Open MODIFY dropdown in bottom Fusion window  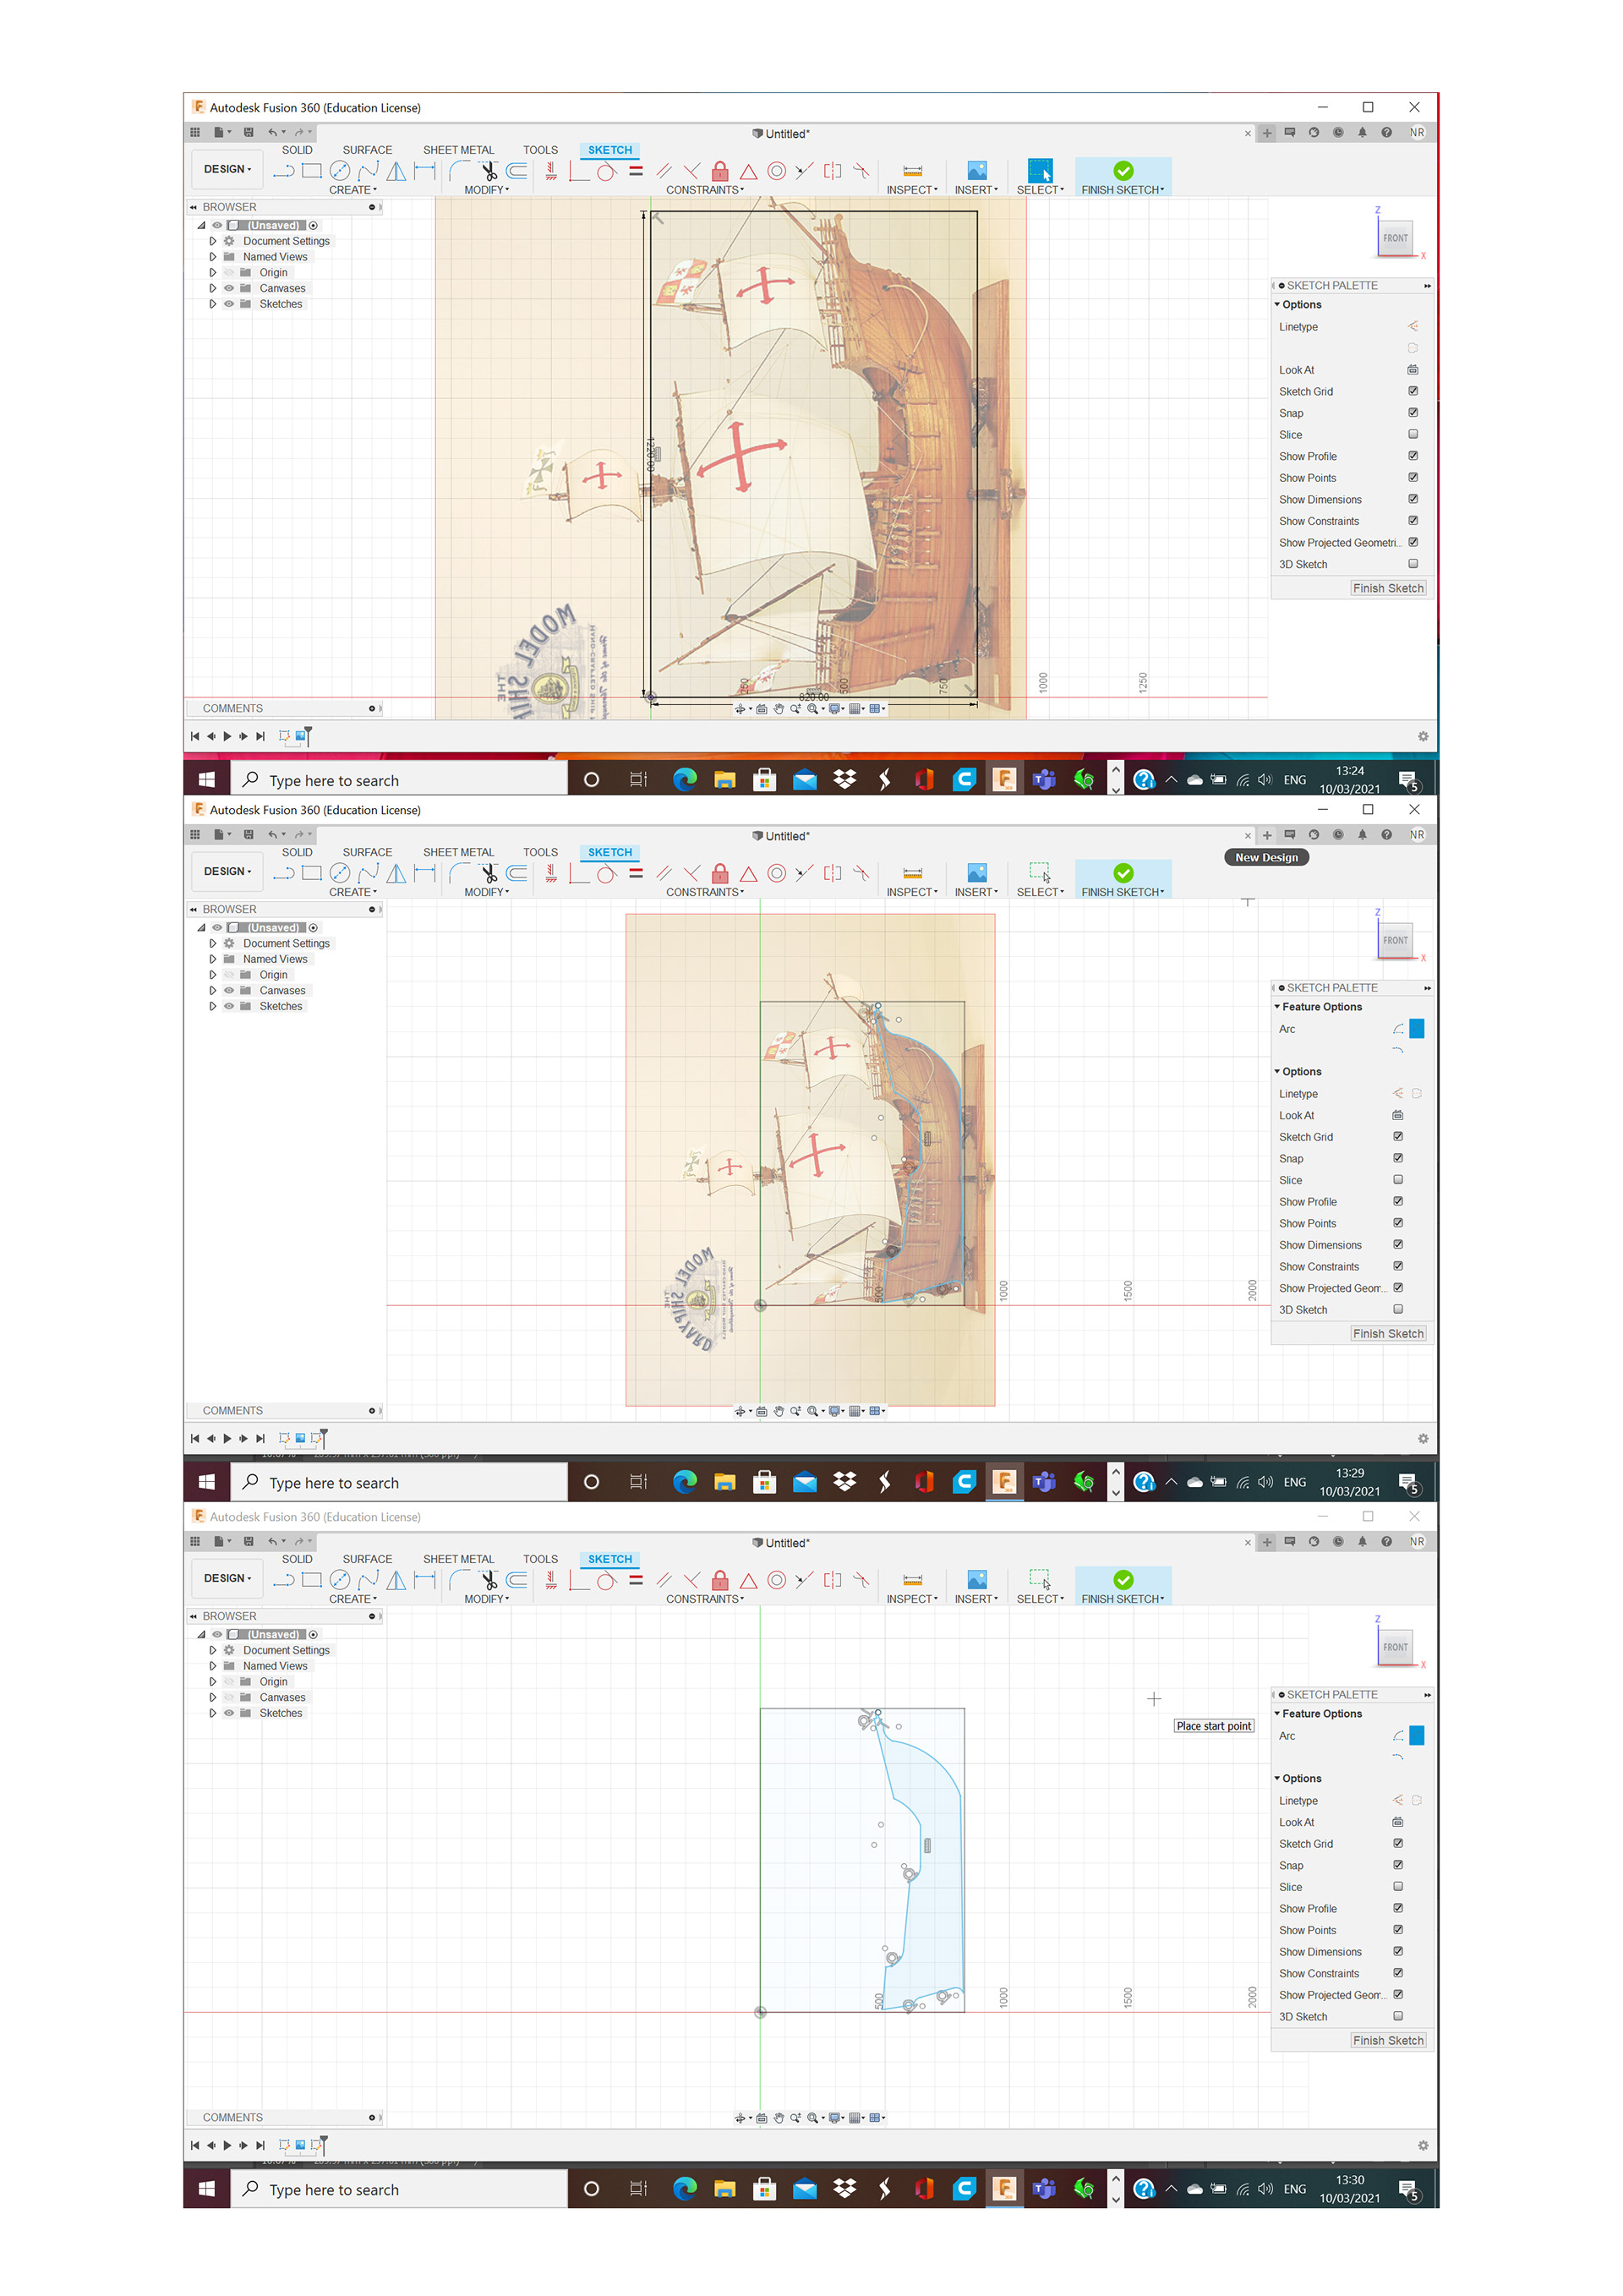pos(486,1599)
